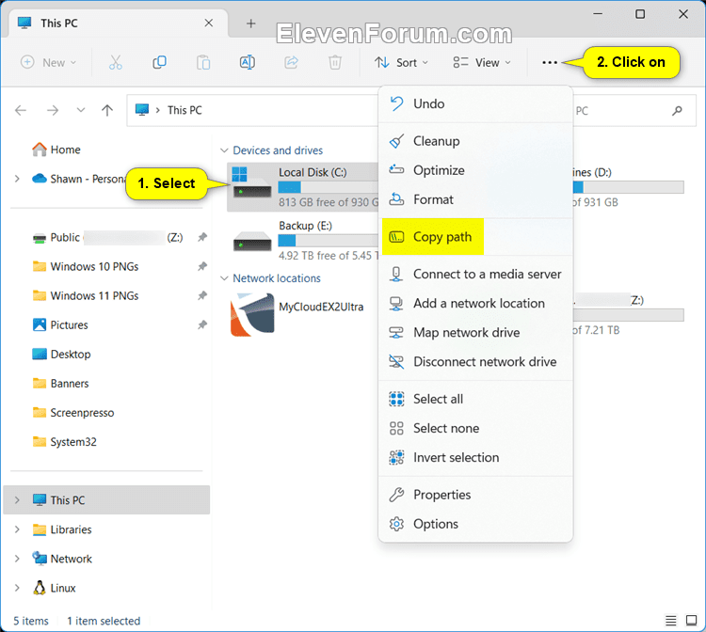Unpin Windows 10 PNGs via pin icon
The height and width of the screenshot is (632, 706).
[x=202, y=266]
